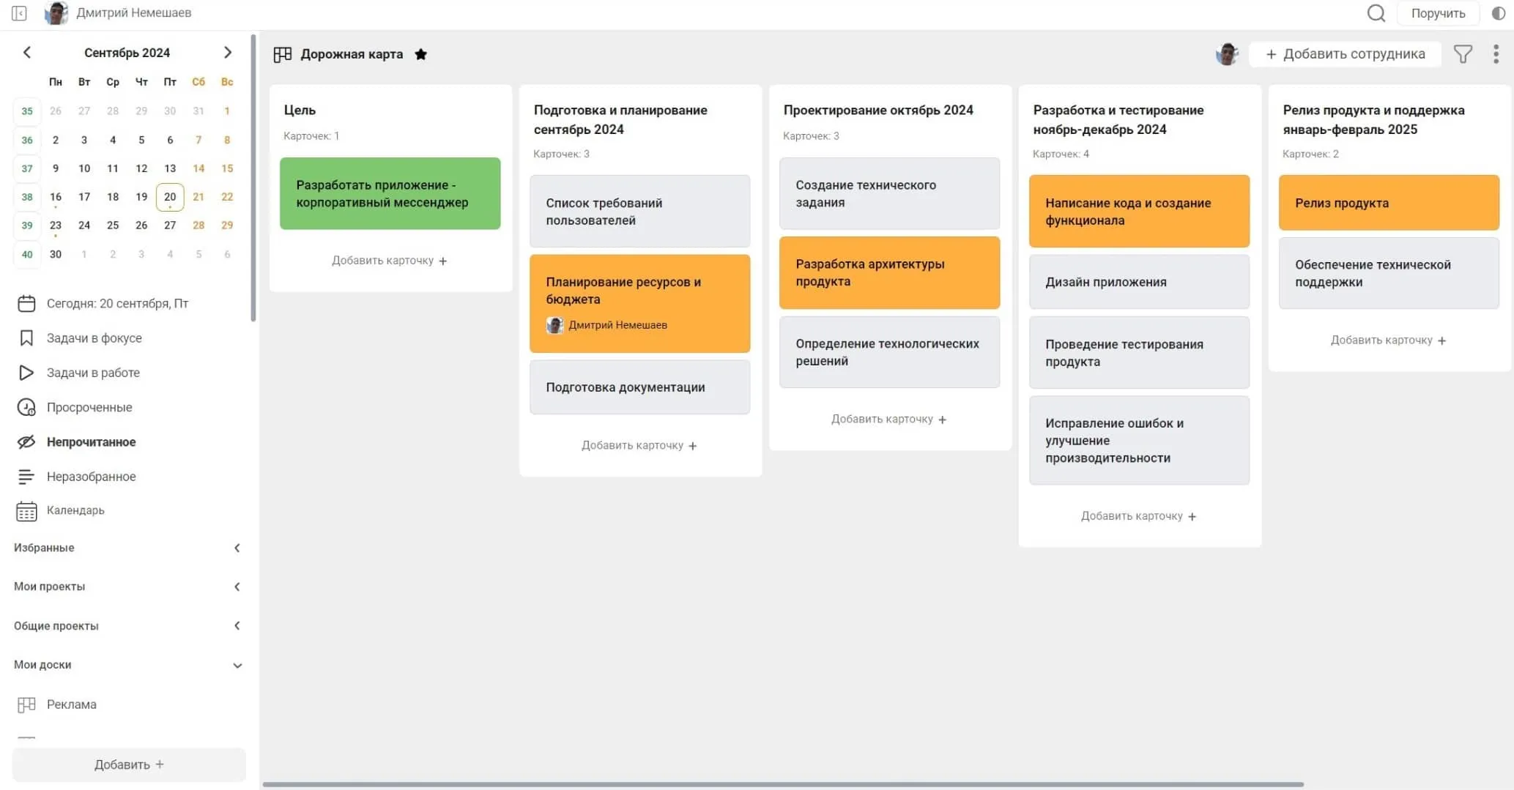Image resolution: width=1514 pixels, height=790 pixels.
Task: Collapse the left sidebar panel icon
Action: 20,13
